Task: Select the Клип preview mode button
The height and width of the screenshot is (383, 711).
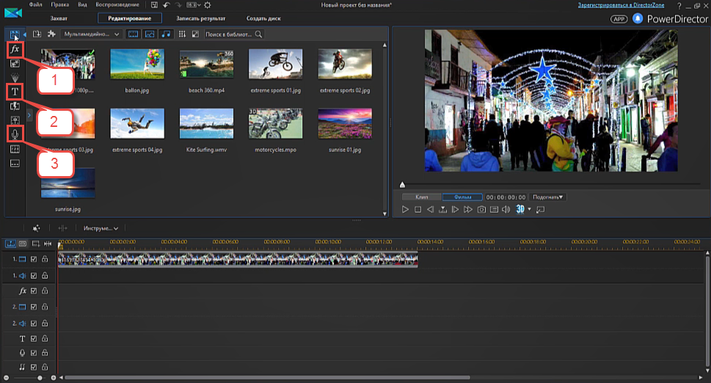Action: 421,197
